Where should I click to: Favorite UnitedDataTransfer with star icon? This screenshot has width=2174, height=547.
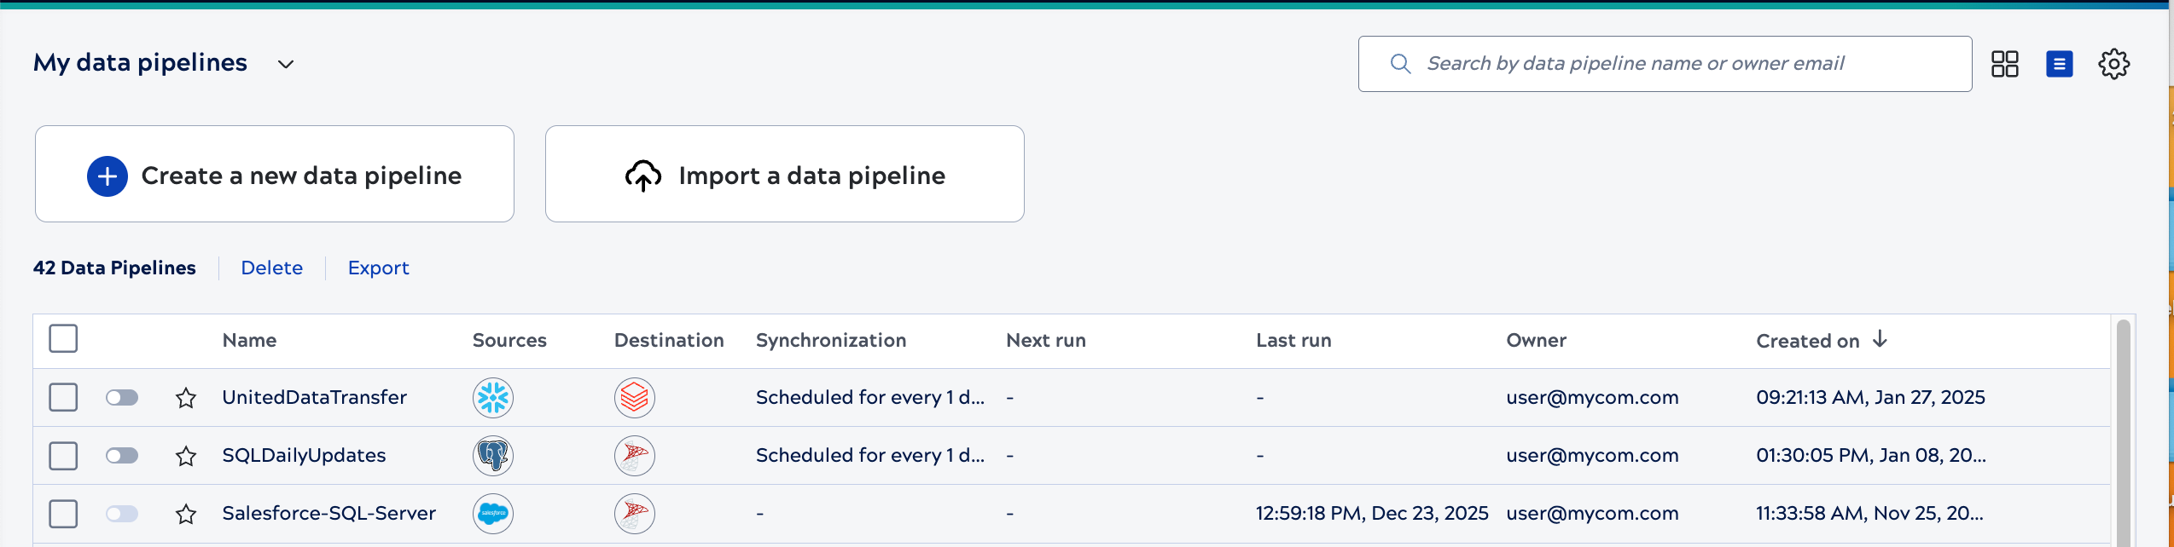coord(186,398)
